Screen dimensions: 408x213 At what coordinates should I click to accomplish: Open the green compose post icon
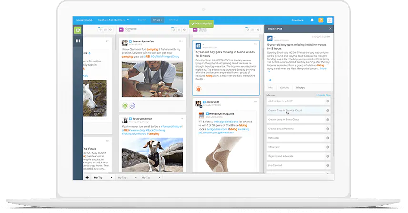(x=78, y=30)
